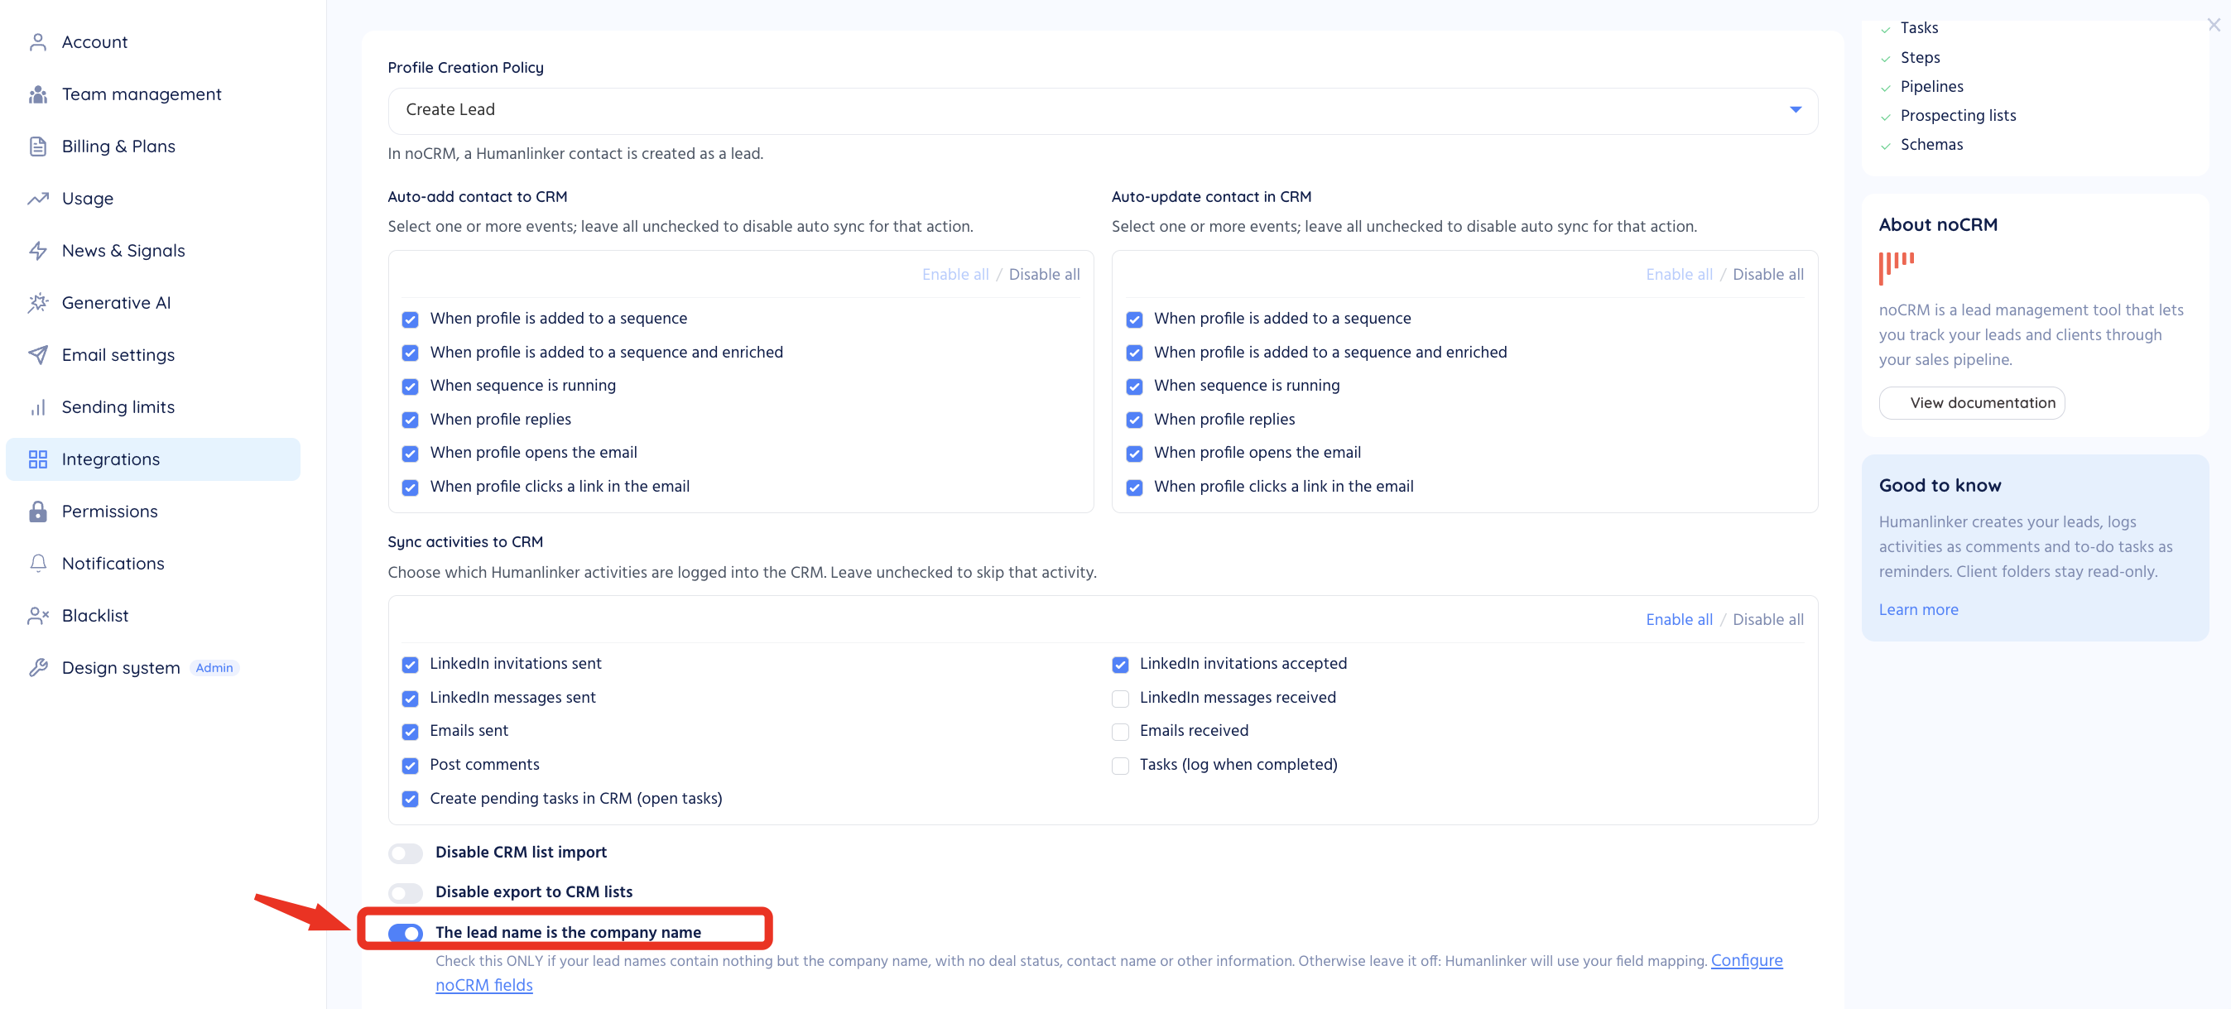Click the Usage trend arrow icon
The width and height of the screenshot is (2231, 1009).
(x=37, y=199)
